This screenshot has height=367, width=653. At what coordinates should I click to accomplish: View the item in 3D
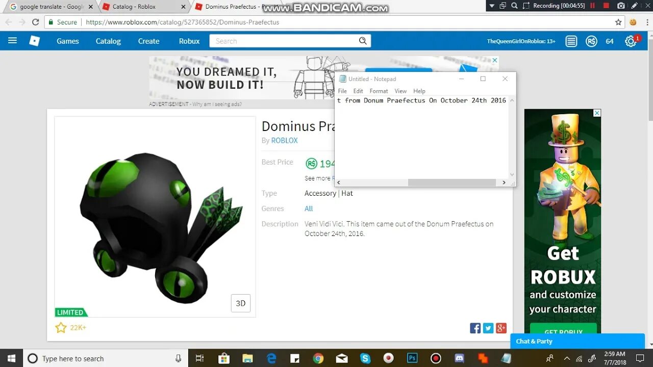tap(241, 303)
